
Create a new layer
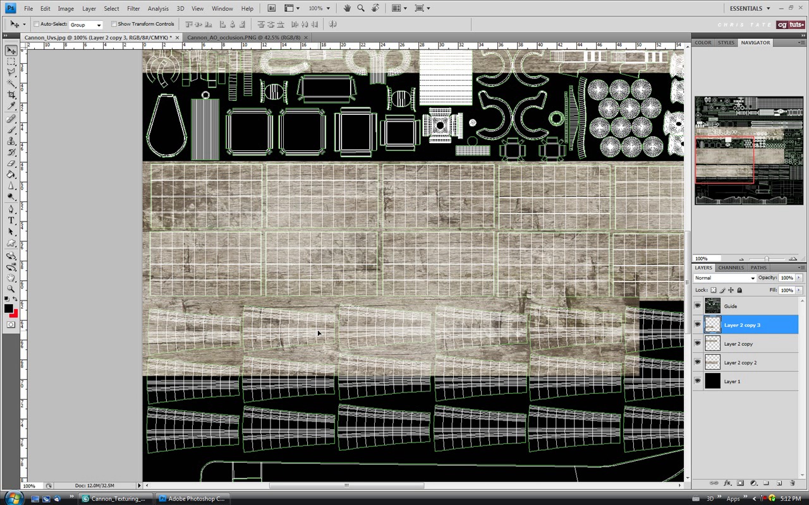click(779, 483)
